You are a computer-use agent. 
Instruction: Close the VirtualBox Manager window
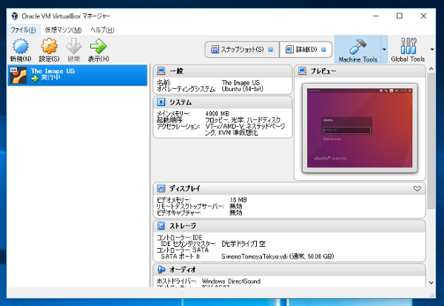coord(423,16)
